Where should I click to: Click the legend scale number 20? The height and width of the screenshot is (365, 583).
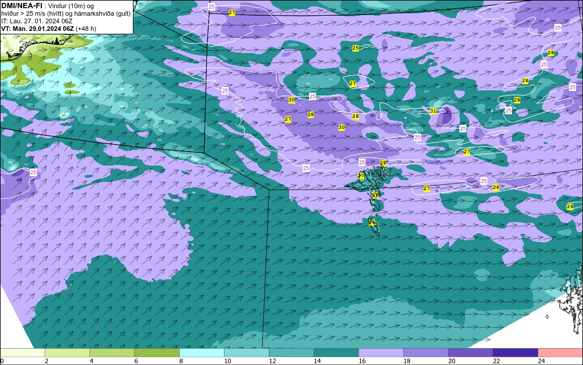(452, 361)
